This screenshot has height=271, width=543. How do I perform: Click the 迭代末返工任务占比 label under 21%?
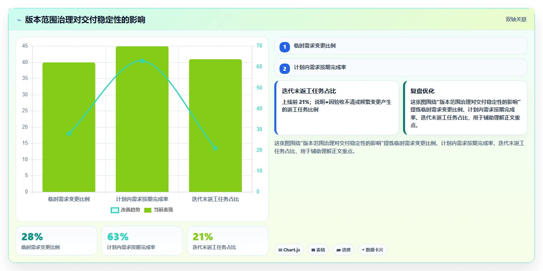[214, 247]
